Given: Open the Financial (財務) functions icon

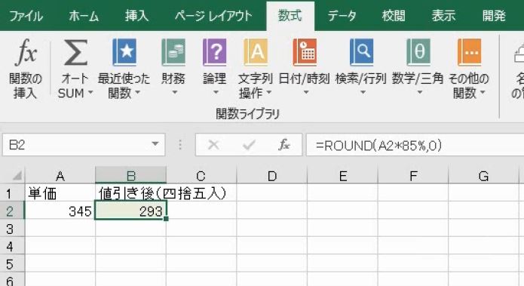Looking at the screenshot, I should pos(173,52).
